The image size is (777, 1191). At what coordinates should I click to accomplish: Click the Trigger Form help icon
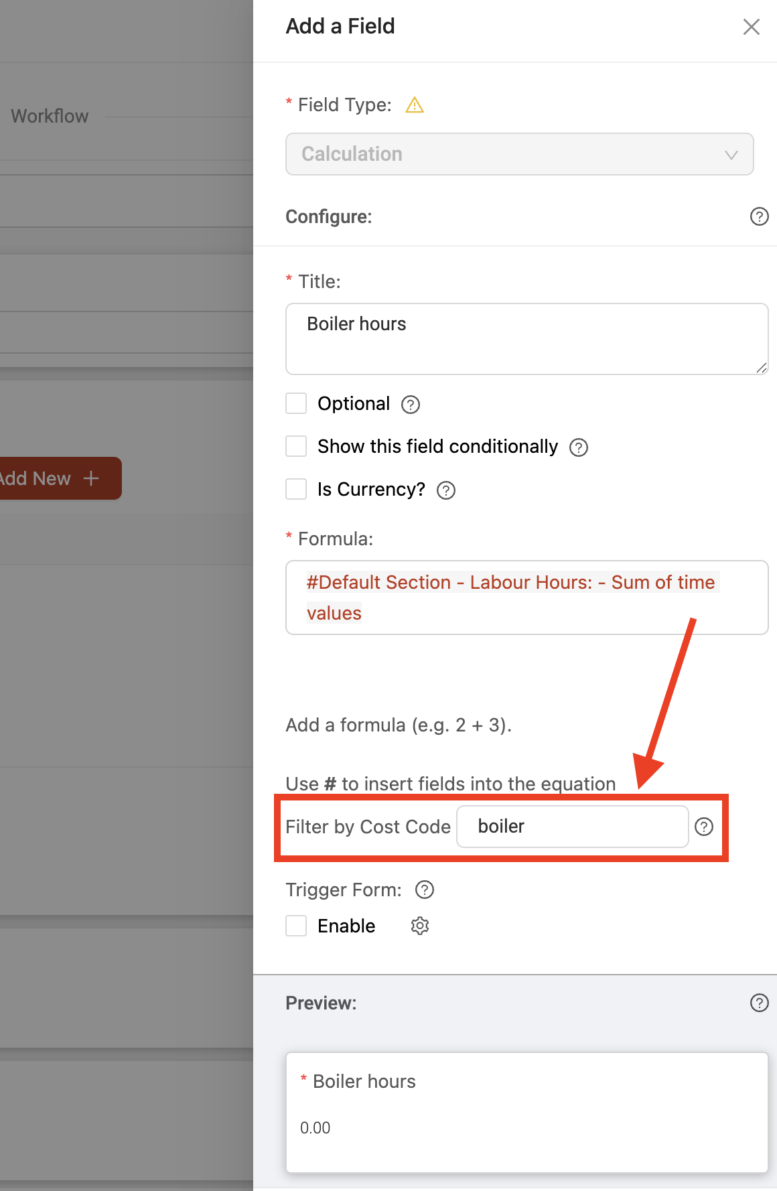[x=425, y=890]
